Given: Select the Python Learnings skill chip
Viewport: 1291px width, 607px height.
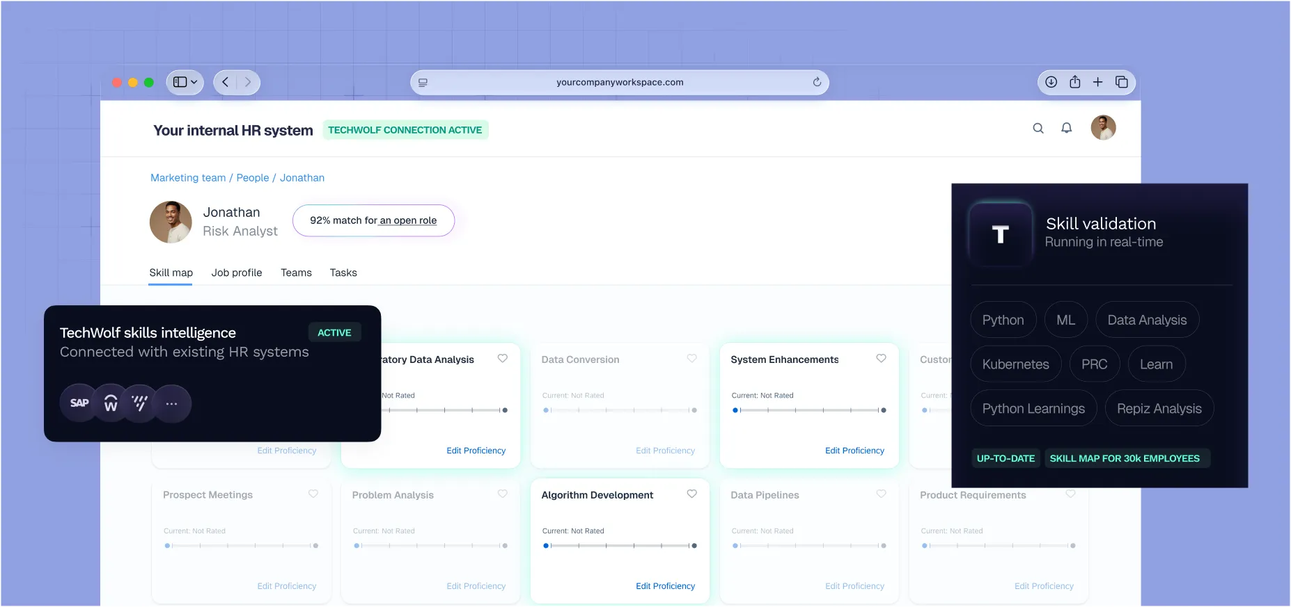Looking at the screenshot, I should [x=1034, y=409].
